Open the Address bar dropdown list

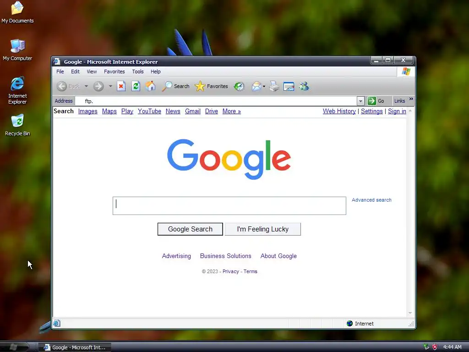coord(360,101)
